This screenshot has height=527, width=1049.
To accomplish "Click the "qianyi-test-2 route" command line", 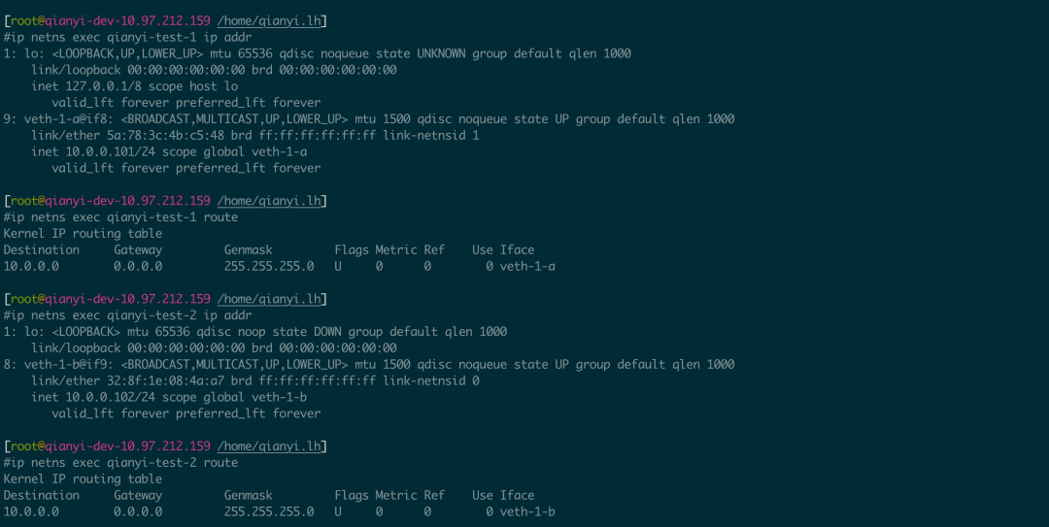I will coord(124,463).
